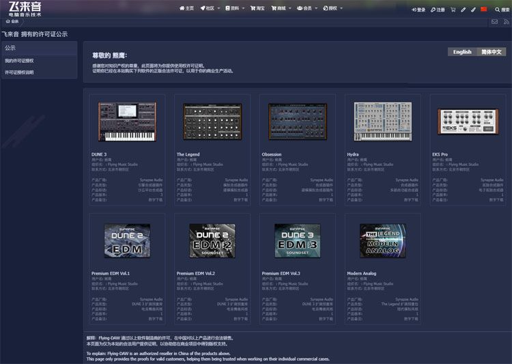Viewport: 512px width, 364px height.
Task: Open the 淘宝 shop link
Action: coord(257,8)
